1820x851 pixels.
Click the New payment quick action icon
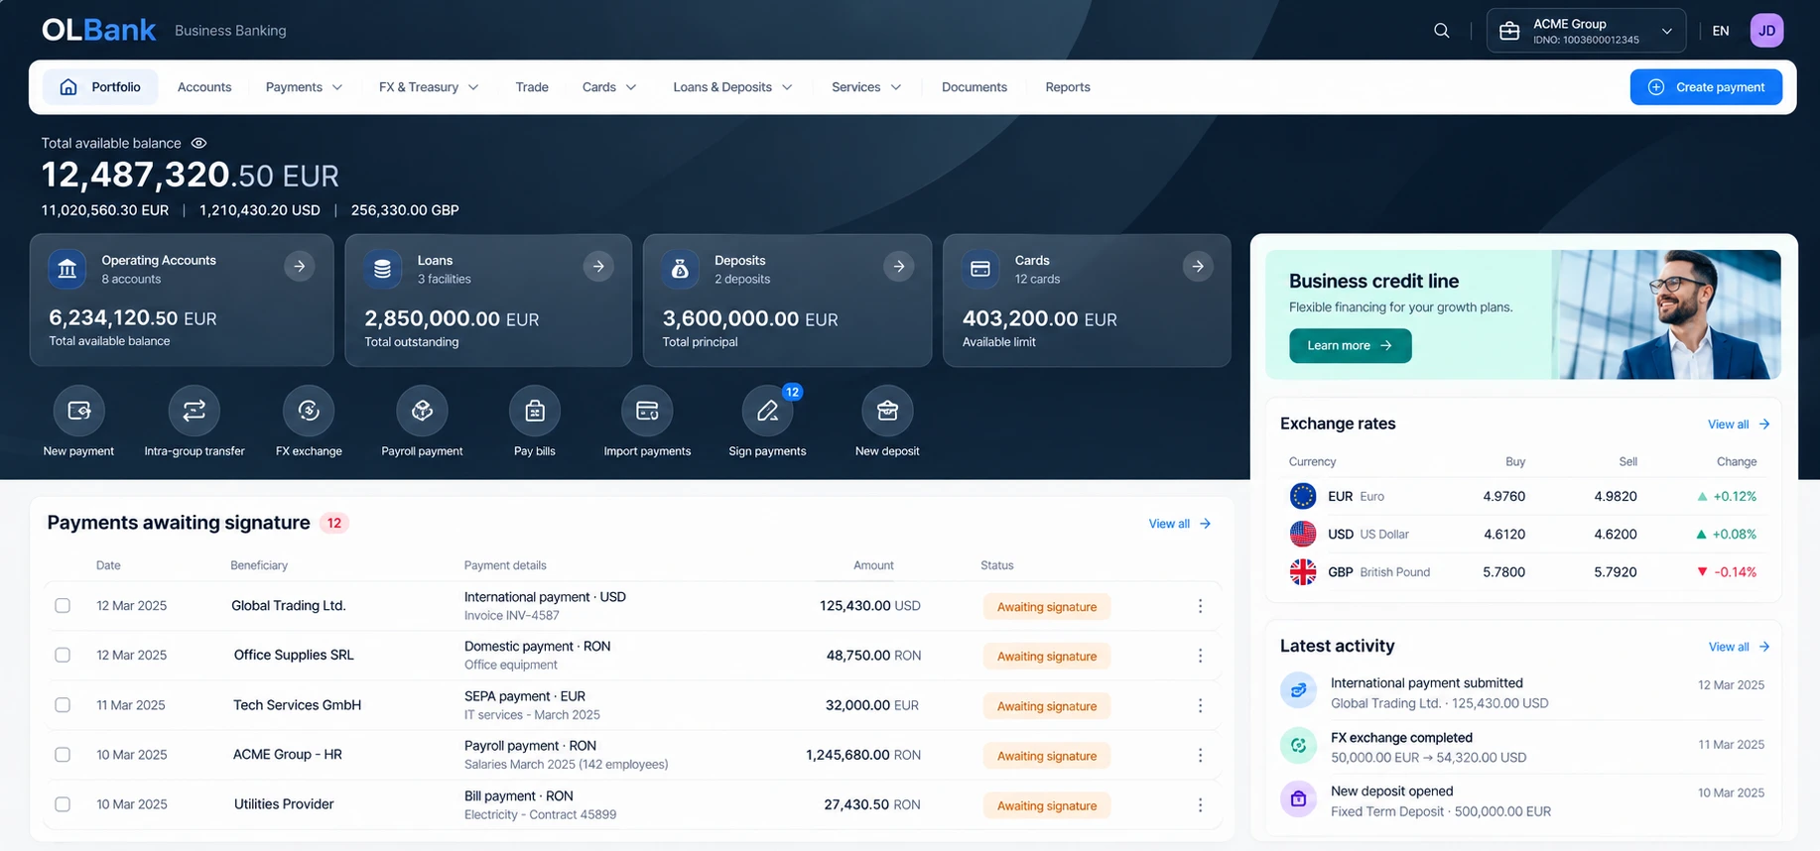(x=78, y=411)
